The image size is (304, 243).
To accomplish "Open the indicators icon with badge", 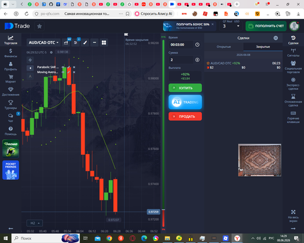I will click(x=75, y=43).
